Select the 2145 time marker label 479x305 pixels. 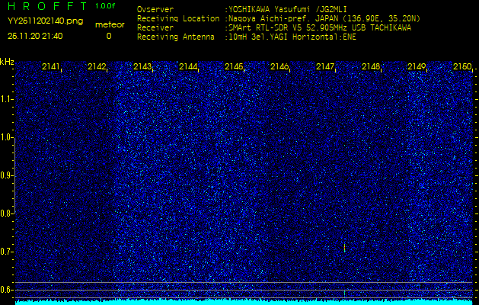click(x=234, y=66)
